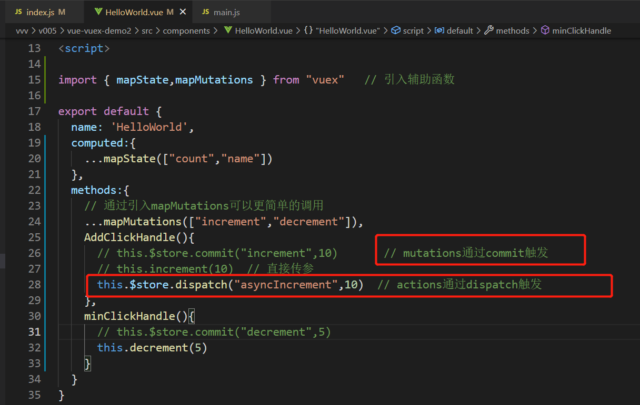Click 'AddClickHandle' method name on line 25
640x405 pixels.
(x=129, y=237)
